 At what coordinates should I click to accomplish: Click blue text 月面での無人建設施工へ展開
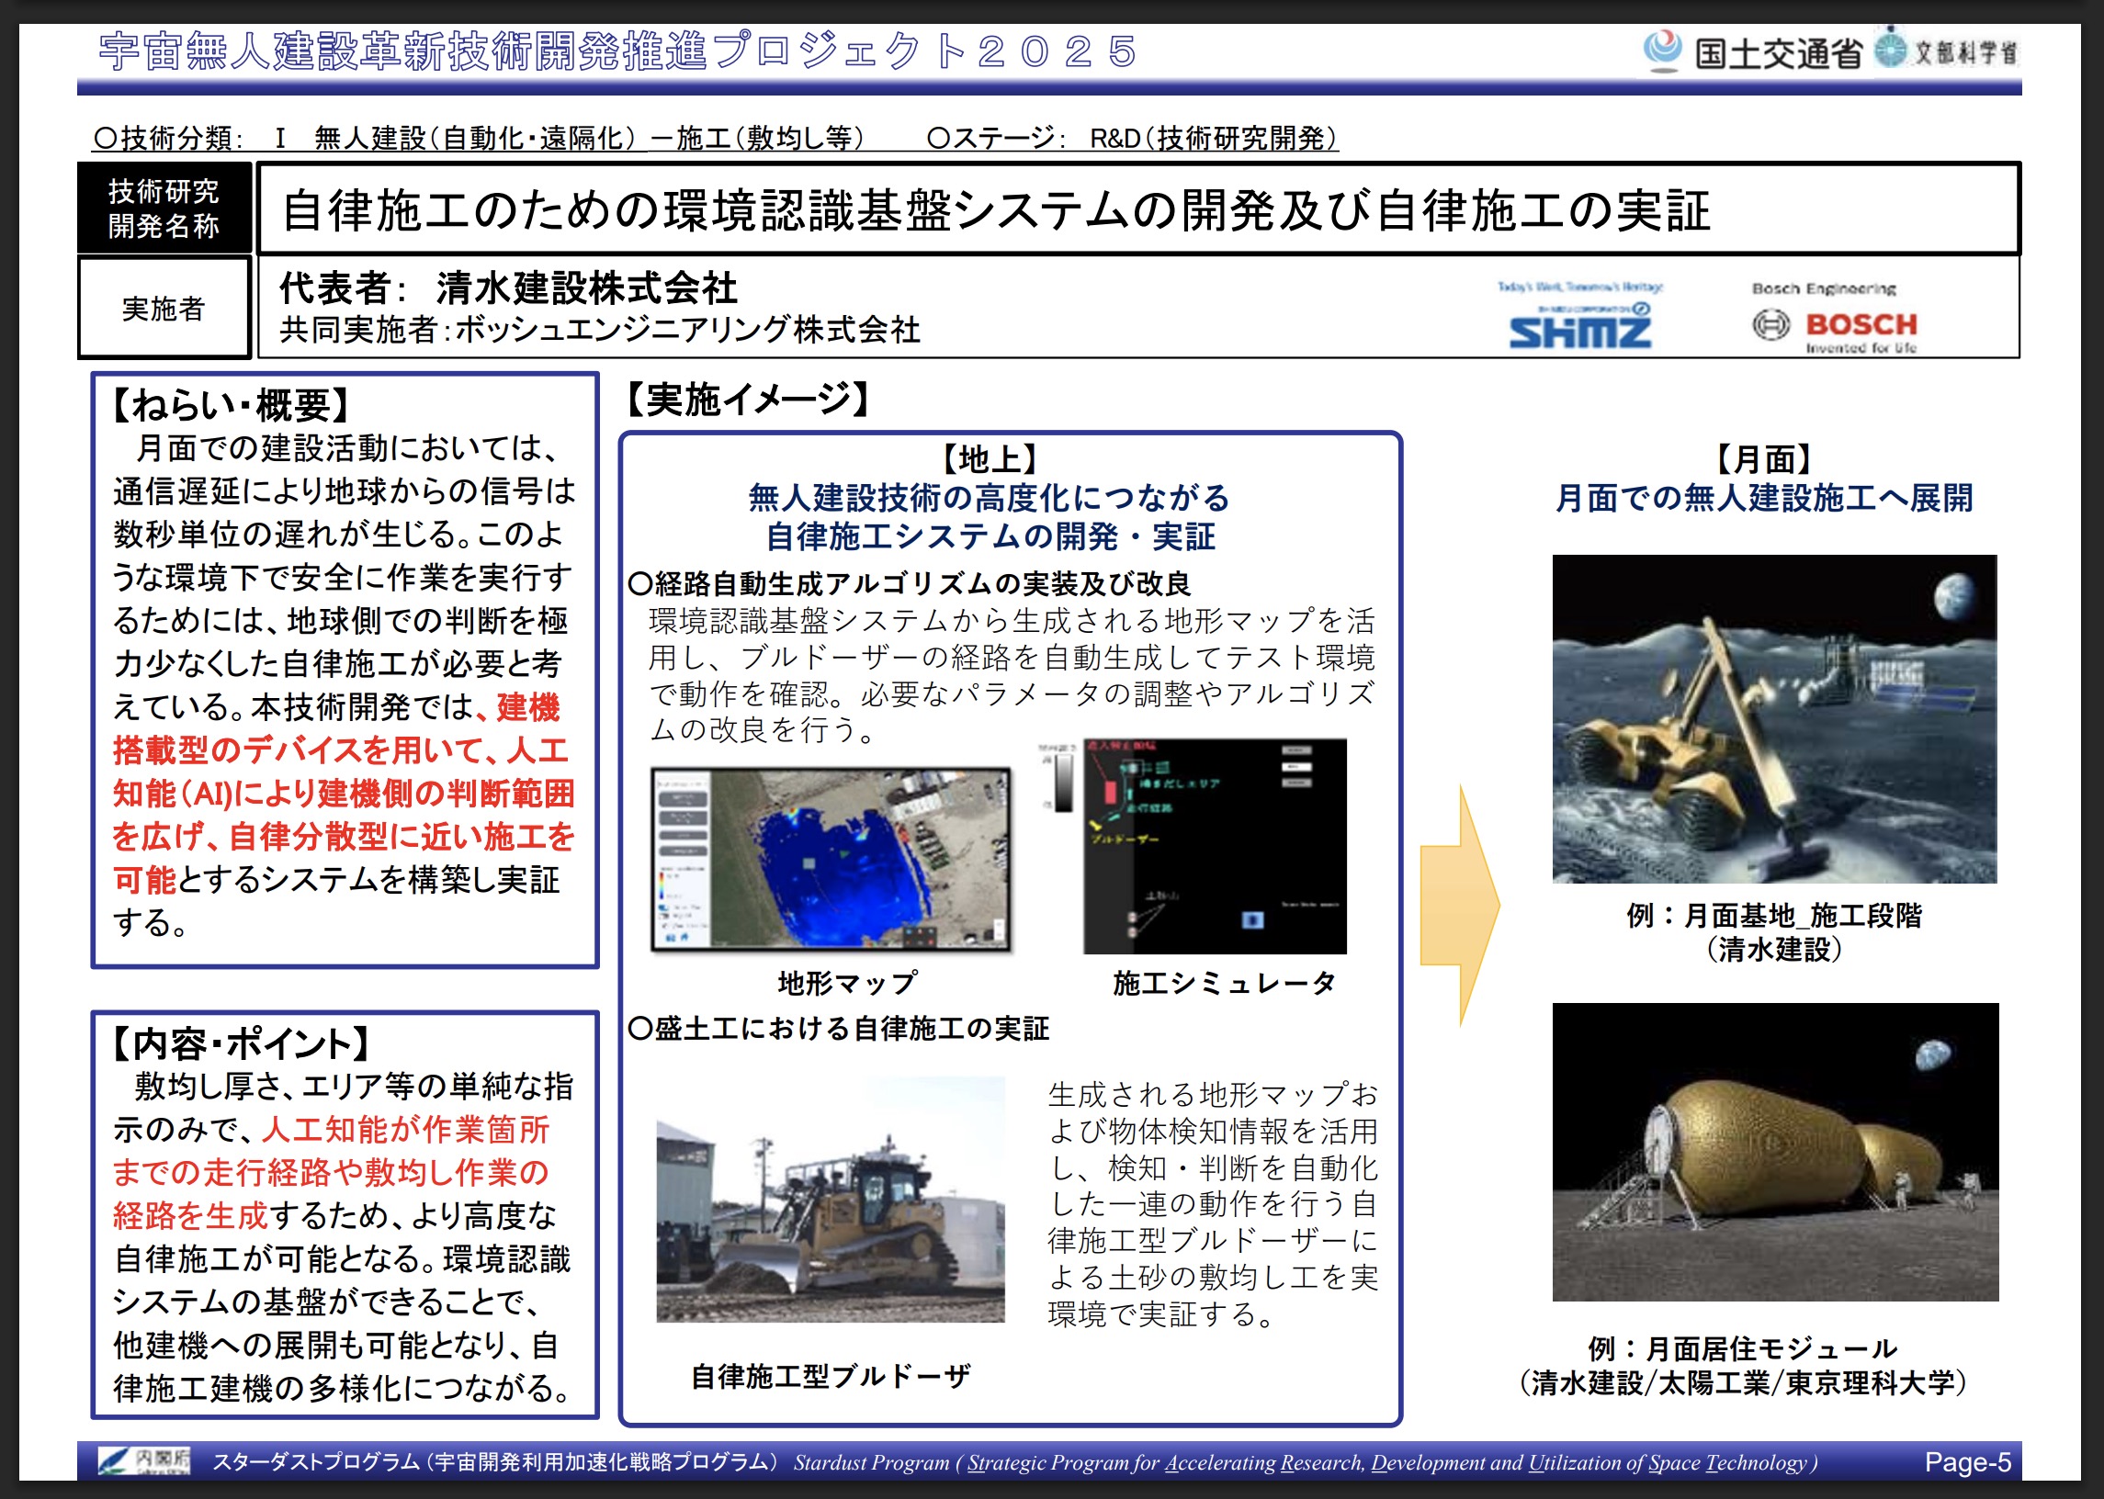[x=1763, y=499]
